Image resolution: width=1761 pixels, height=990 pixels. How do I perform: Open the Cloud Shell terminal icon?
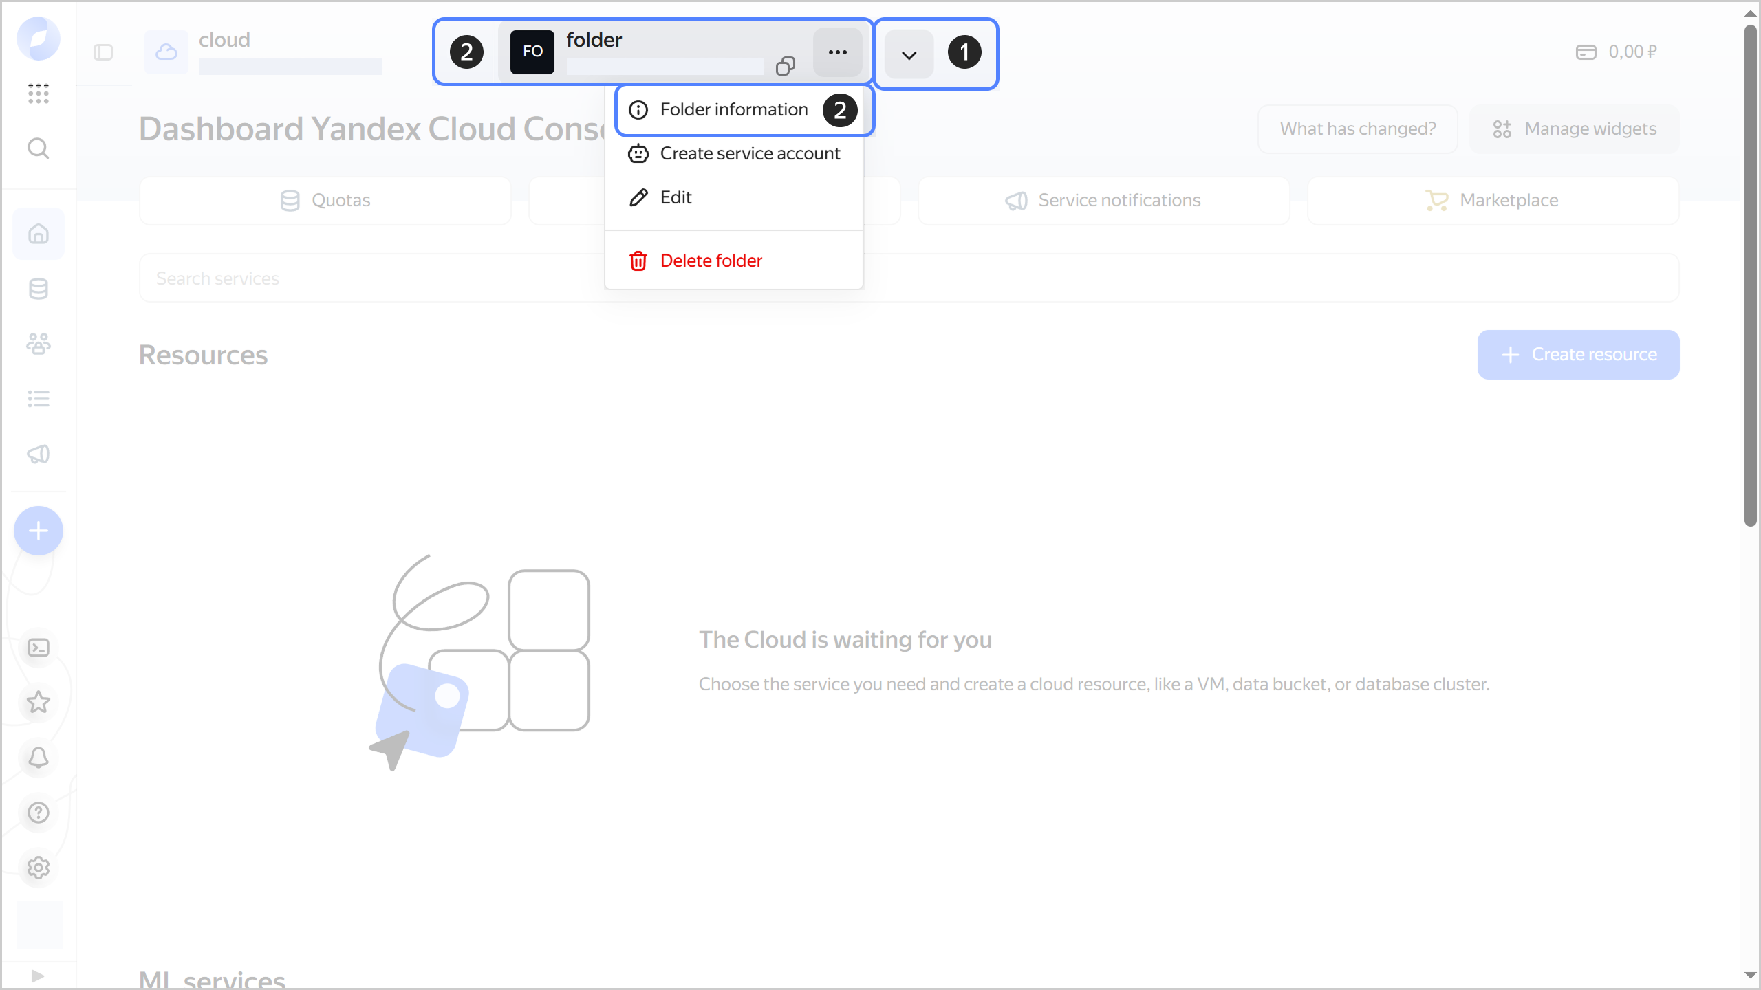point(39,648)
